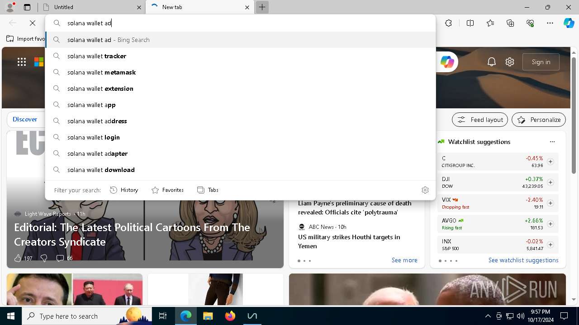Select 'solana wallet ad - Bing Search' suggestion
The height and width of the screenshot is (325, 579).
pyautogui.click(x=240, y=40)
